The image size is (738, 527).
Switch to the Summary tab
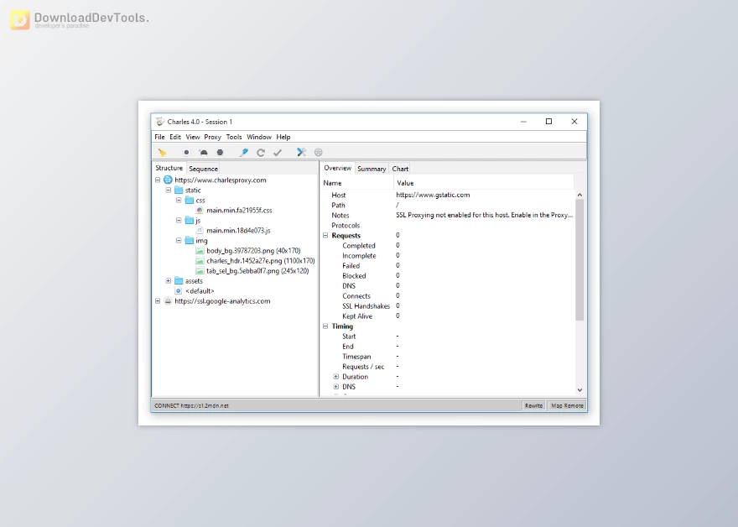(372, 169)
